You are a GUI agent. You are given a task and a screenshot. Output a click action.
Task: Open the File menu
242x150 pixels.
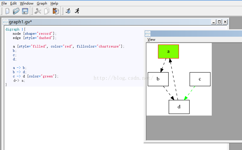pos(4,3)
